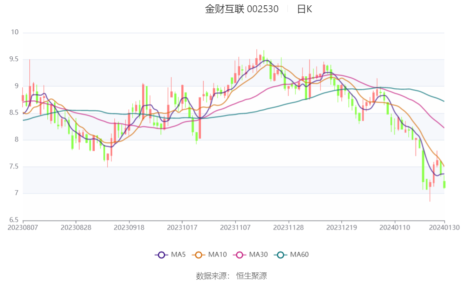This screenshot has height=281, width=463.
Task: Pick the 20231107 date axis label
Action: [x=235, y=228]
